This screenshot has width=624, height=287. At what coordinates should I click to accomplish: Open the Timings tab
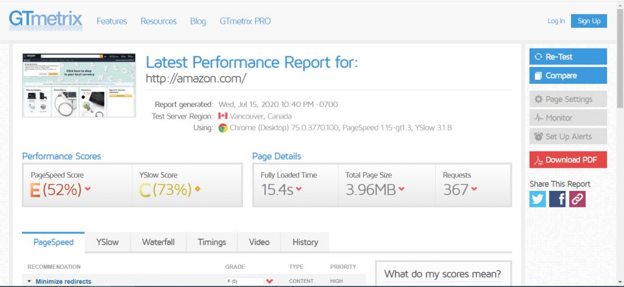pyautogui.click(x=211, y=242)
